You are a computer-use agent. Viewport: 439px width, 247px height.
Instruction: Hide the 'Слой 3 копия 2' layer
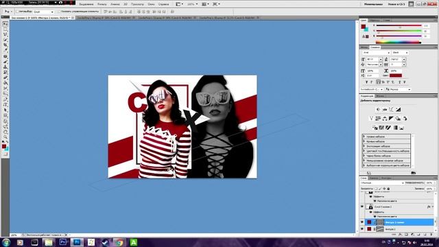coord(362,207)
